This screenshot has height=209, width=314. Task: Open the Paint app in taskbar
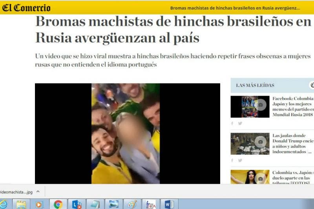132,204
